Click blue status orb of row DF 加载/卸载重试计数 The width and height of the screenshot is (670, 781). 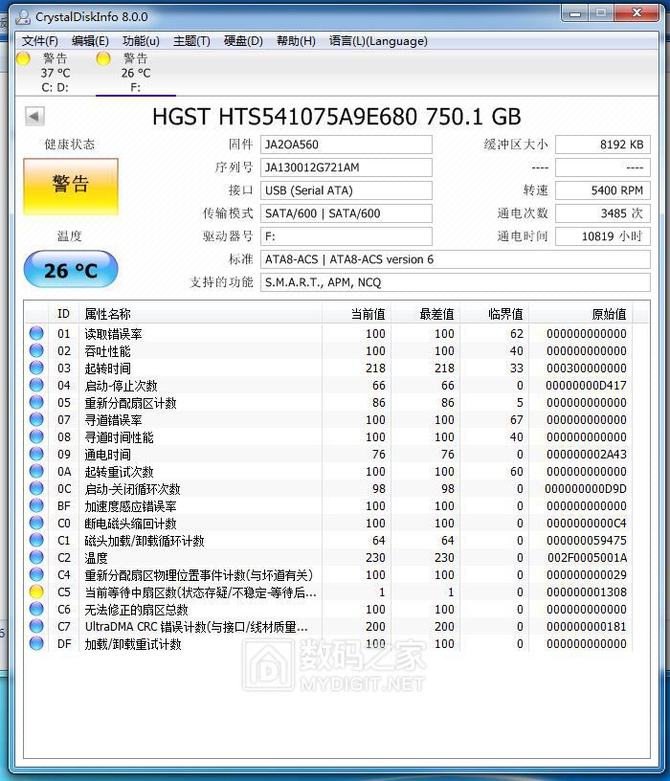click(x=36, y=643)
